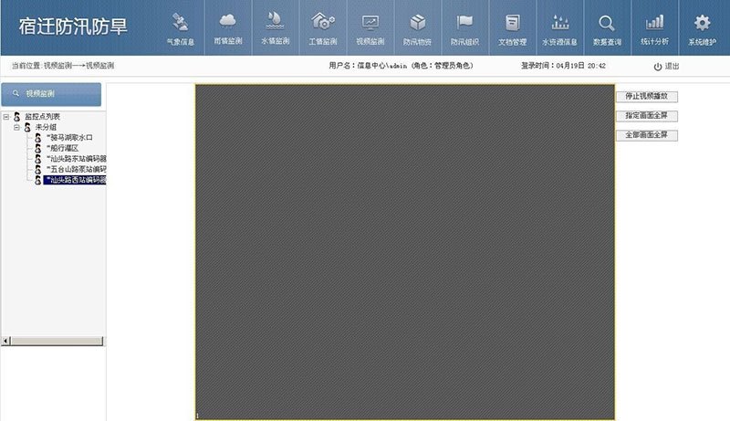Collapse the 监控点列表 tree root node

6,117
